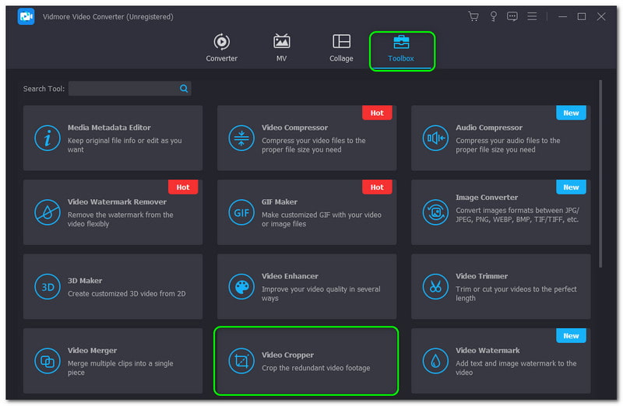Open the feedback chat icon
Screen dimensions: 623x406
(x=512, y=16)
